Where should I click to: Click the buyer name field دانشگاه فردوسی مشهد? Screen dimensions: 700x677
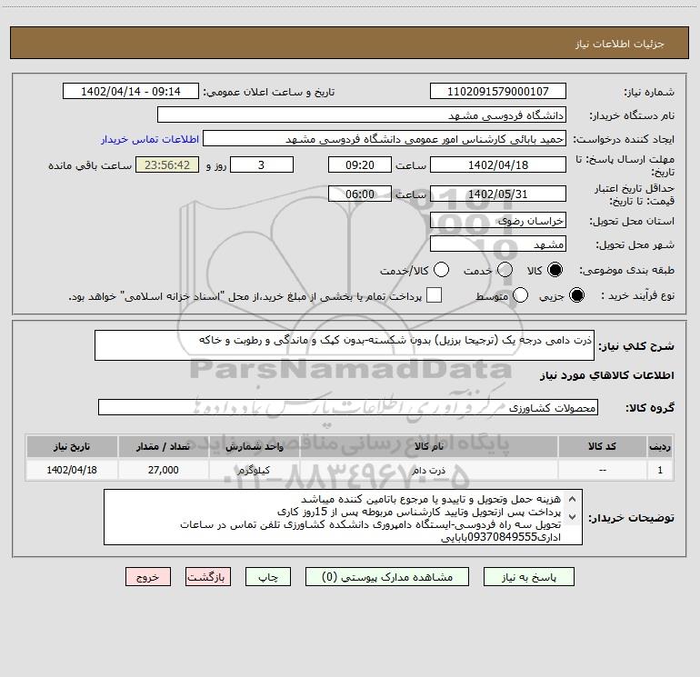coord(362,115)
